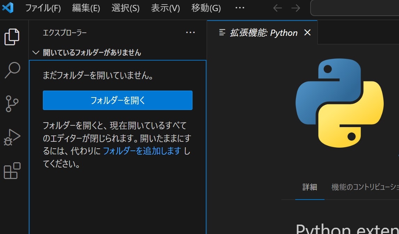
Task: Click the VS Code logo icon
Action: [x=8, y=8]
